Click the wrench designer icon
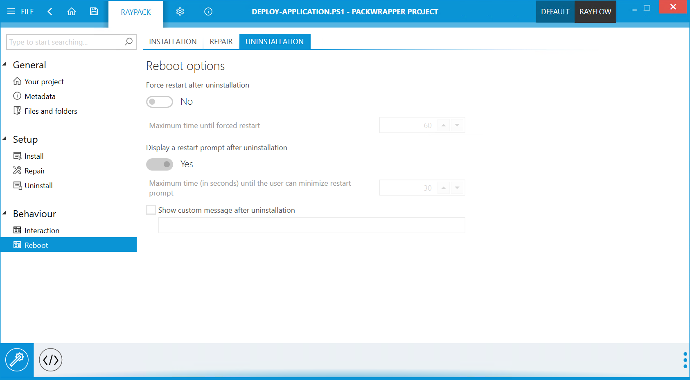The height and width of the screenshot is (380, 690). click(x=17, y=360)
